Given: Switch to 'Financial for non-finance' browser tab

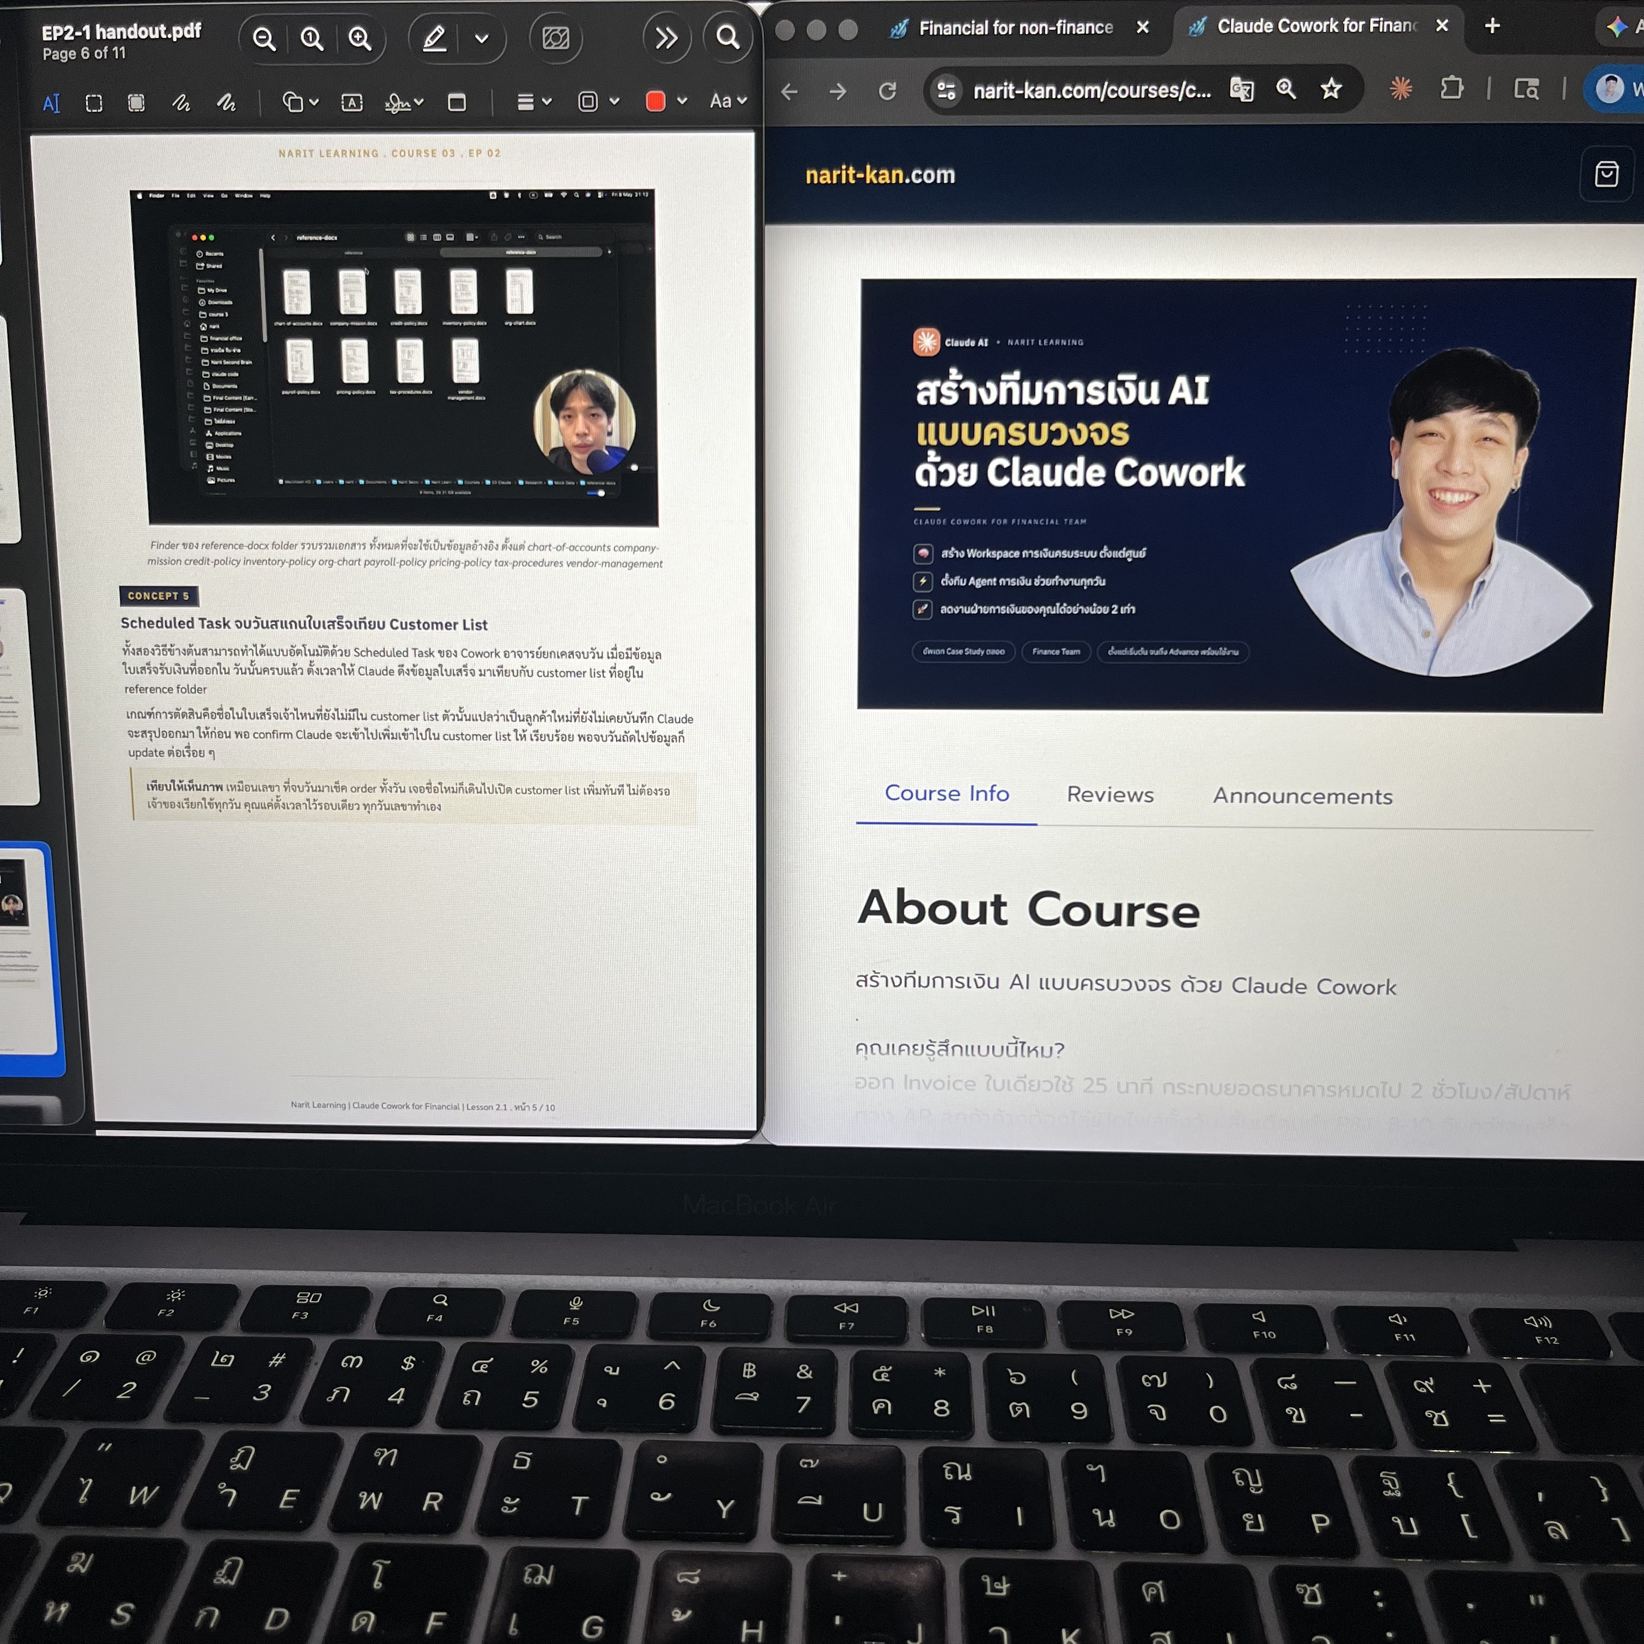Looking at the screenshot, I should (x=1016, y=28).
